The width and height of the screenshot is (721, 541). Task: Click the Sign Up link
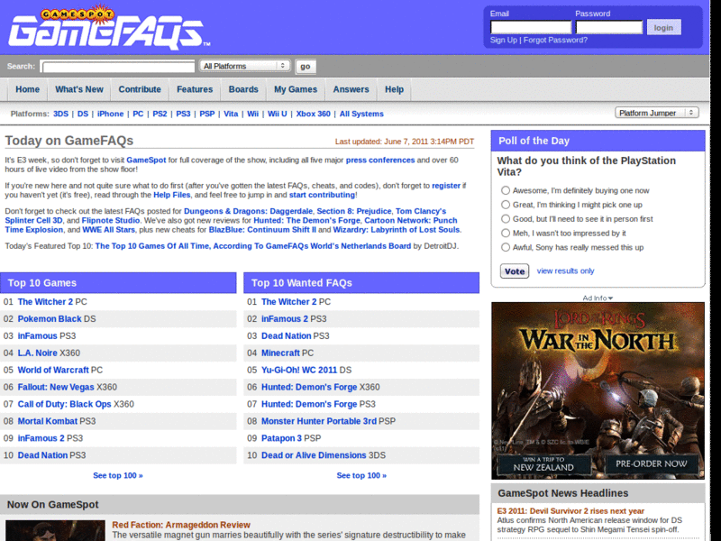[504, 40]
